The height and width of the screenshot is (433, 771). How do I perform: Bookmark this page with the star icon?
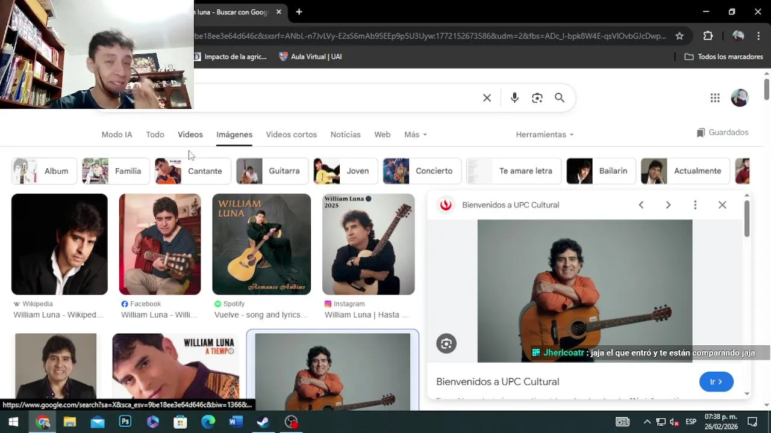point(679,36)
